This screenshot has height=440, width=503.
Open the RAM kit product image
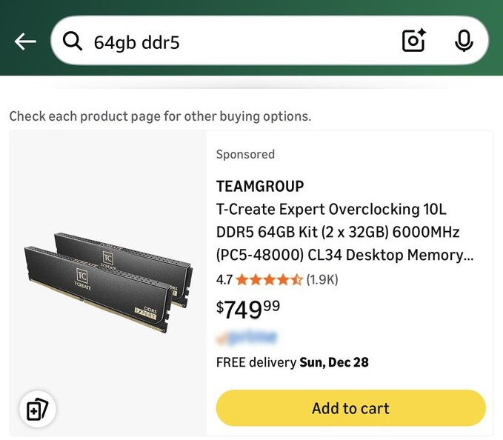tap(109, 281)
